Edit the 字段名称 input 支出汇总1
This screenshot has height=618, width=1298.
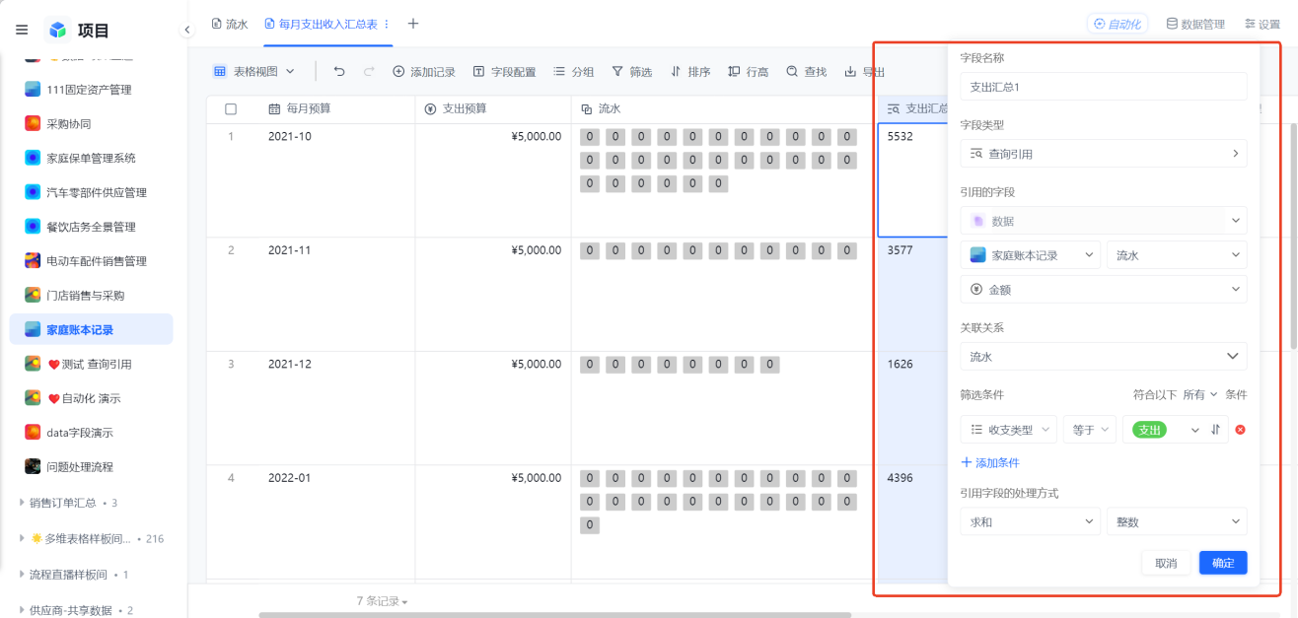(x=1104, y=87)
